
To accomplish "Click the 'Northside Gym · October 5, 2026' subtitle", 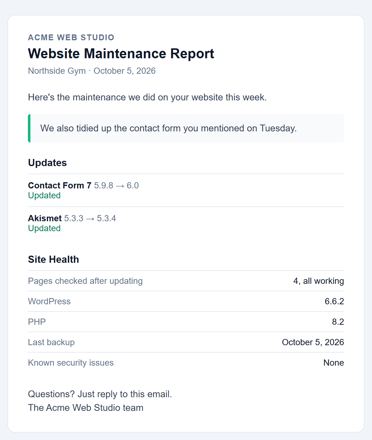I will (x=92, y=71).
